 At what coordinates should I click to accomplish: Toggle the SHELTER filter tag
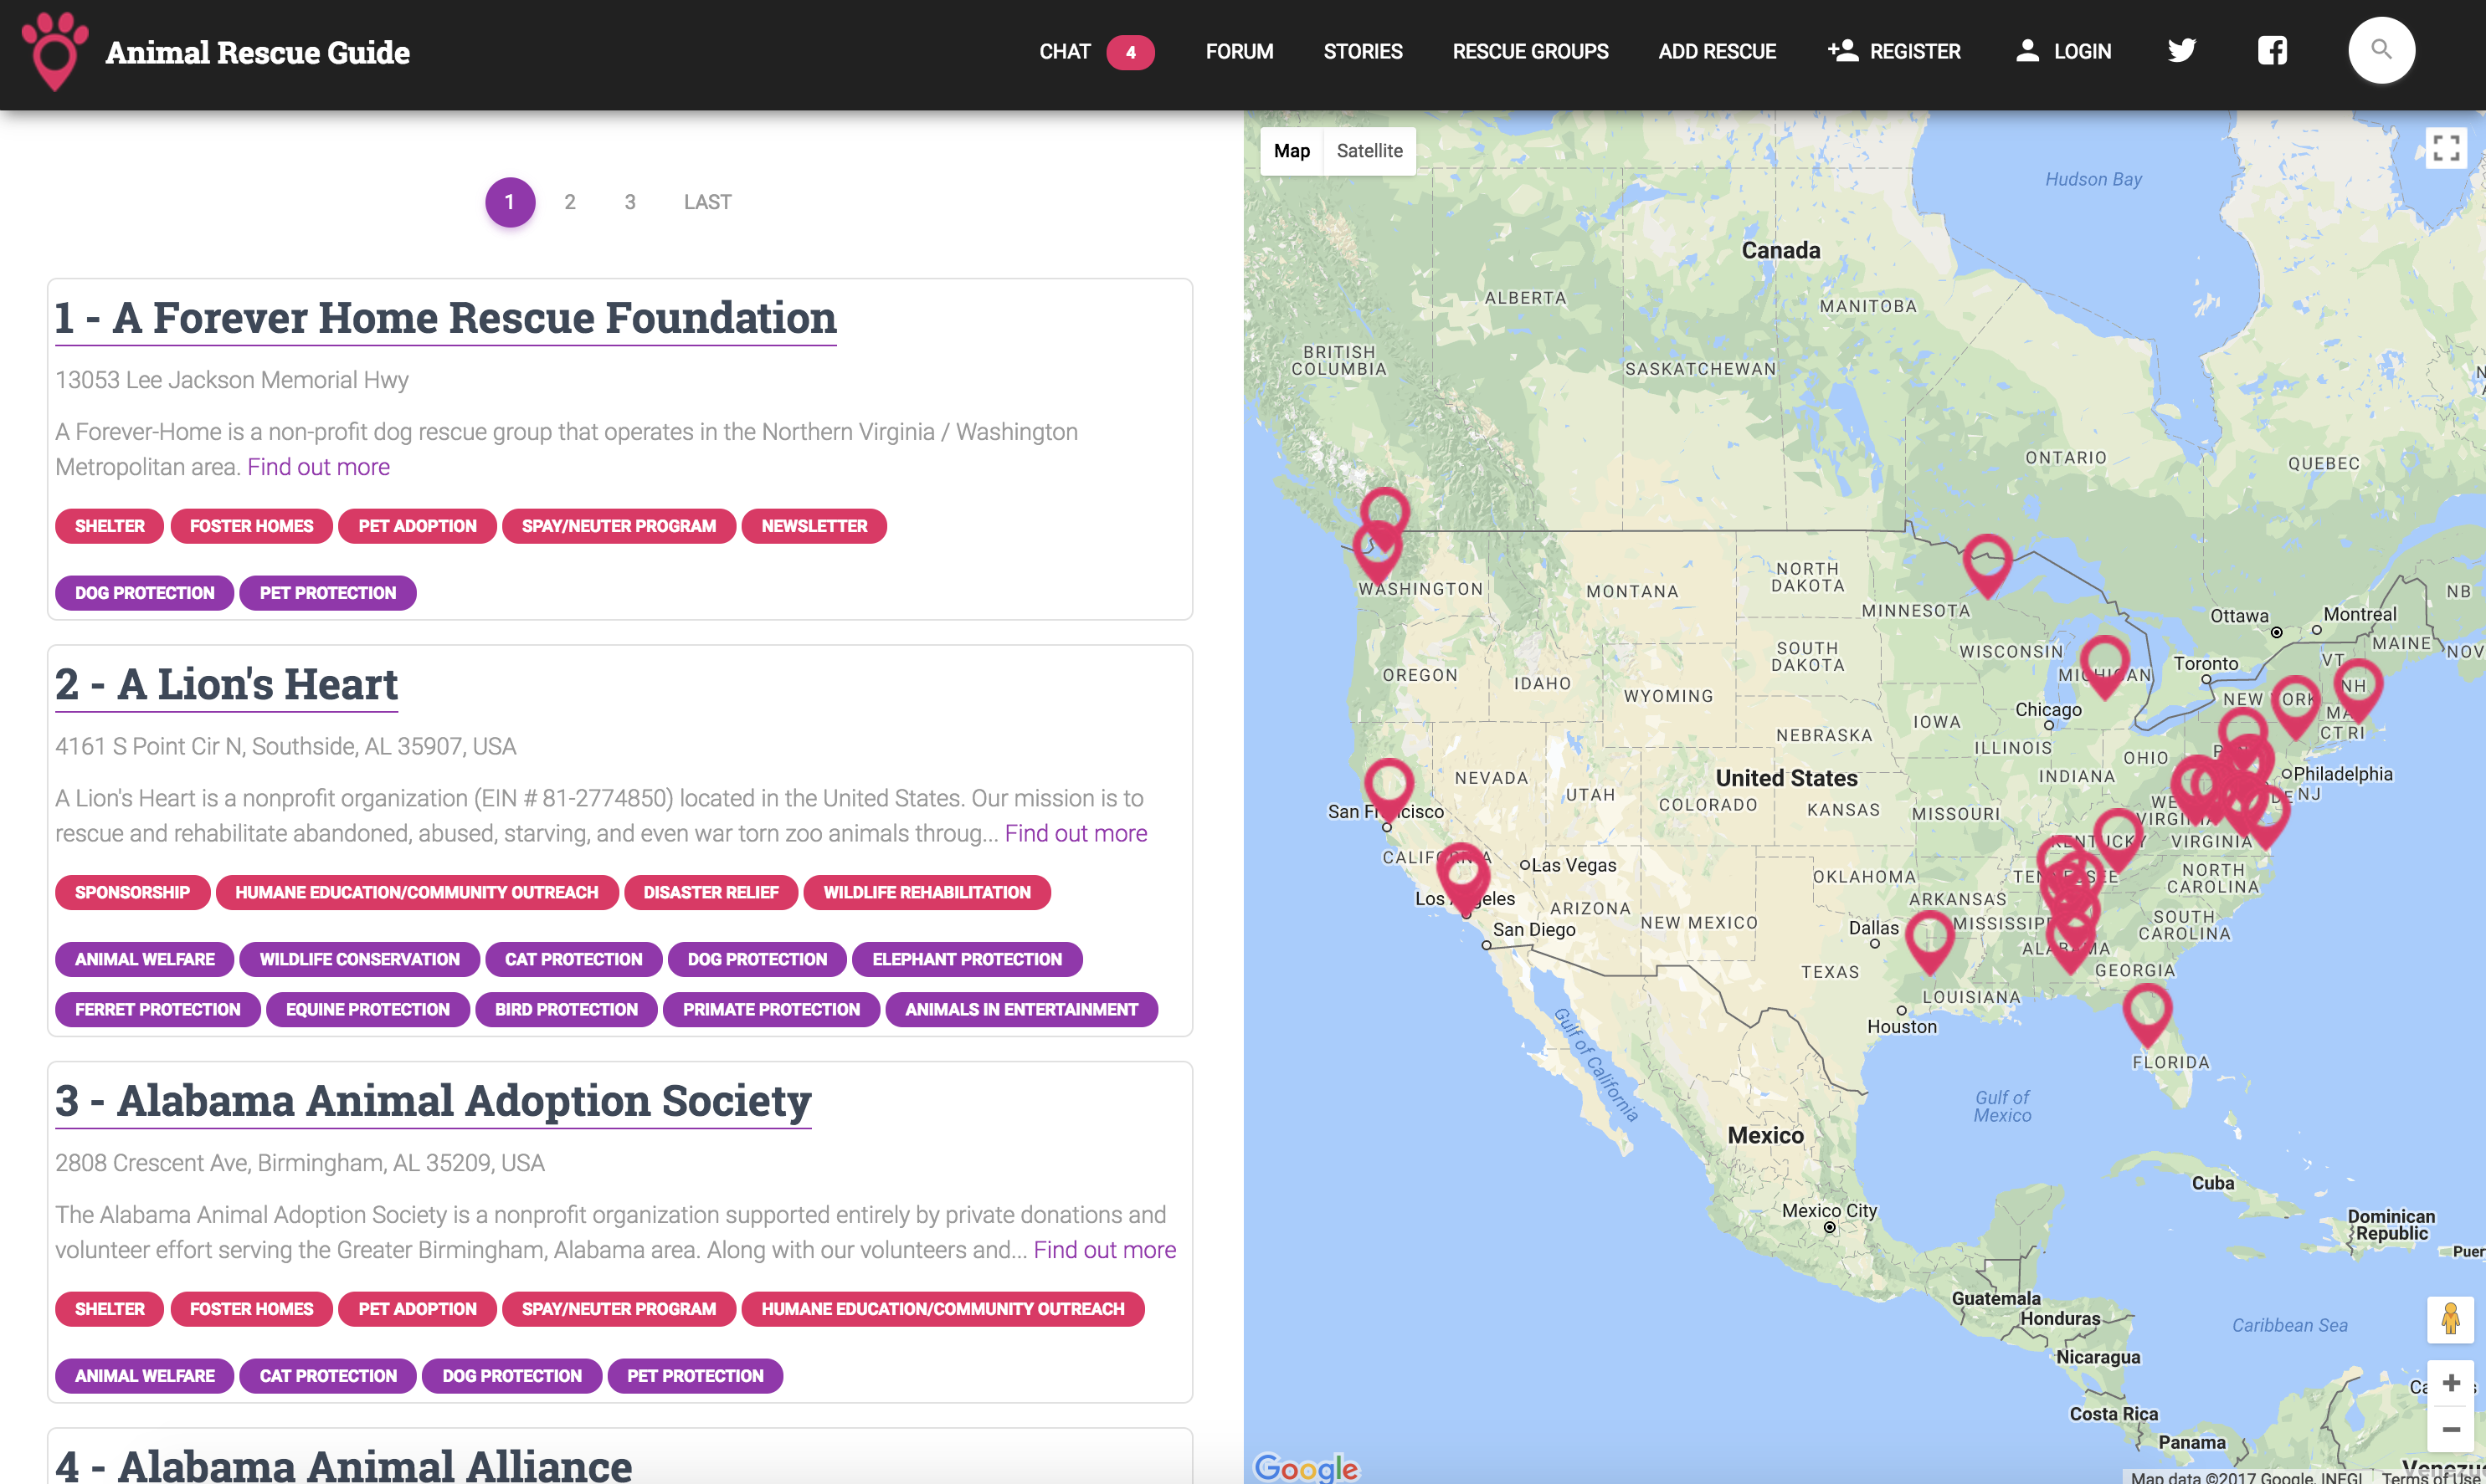[108, 526]
